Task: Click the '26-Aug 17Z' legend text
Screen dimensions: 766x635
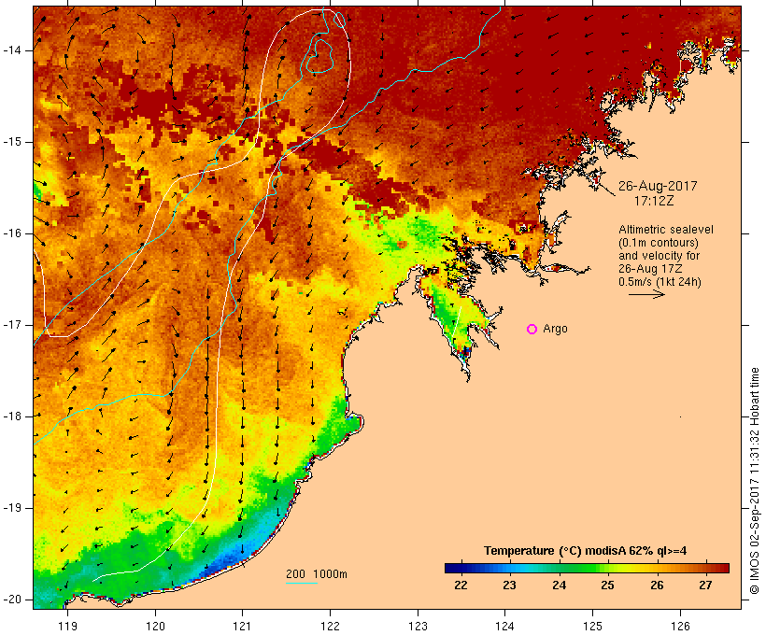Action: point(650,269)
